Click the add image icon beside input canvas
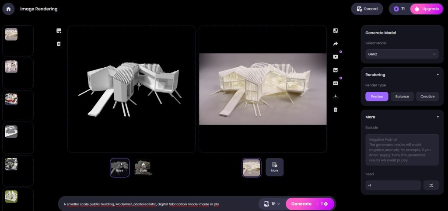The image size is (448, 211). (x=59, y=31)
